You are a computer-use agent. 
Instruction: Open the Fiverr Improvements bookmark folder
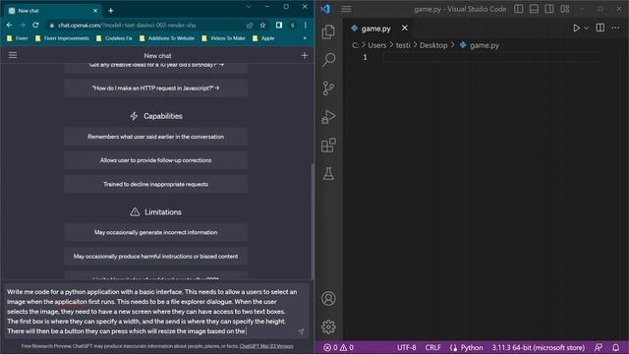(x=62, y=38)
